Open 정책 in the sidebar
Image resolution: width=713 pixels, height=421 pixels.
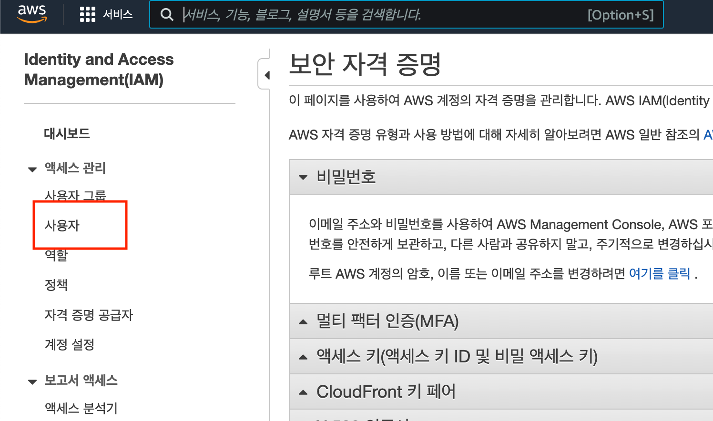(x=56, y=285)
